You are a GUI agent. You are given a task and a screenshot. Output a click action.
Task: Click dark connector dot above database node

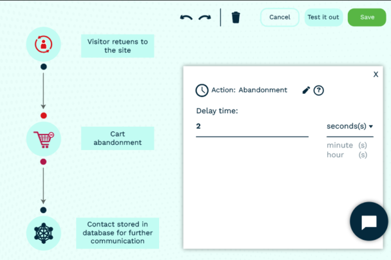tap(44, 210)
